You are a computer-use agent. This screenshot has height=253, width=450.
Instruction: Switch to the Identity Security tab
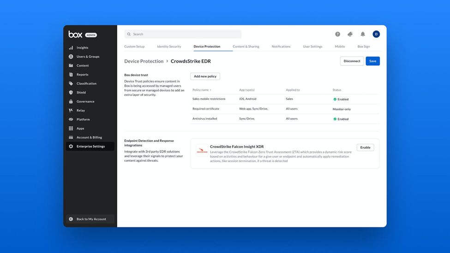pos(169,47)
